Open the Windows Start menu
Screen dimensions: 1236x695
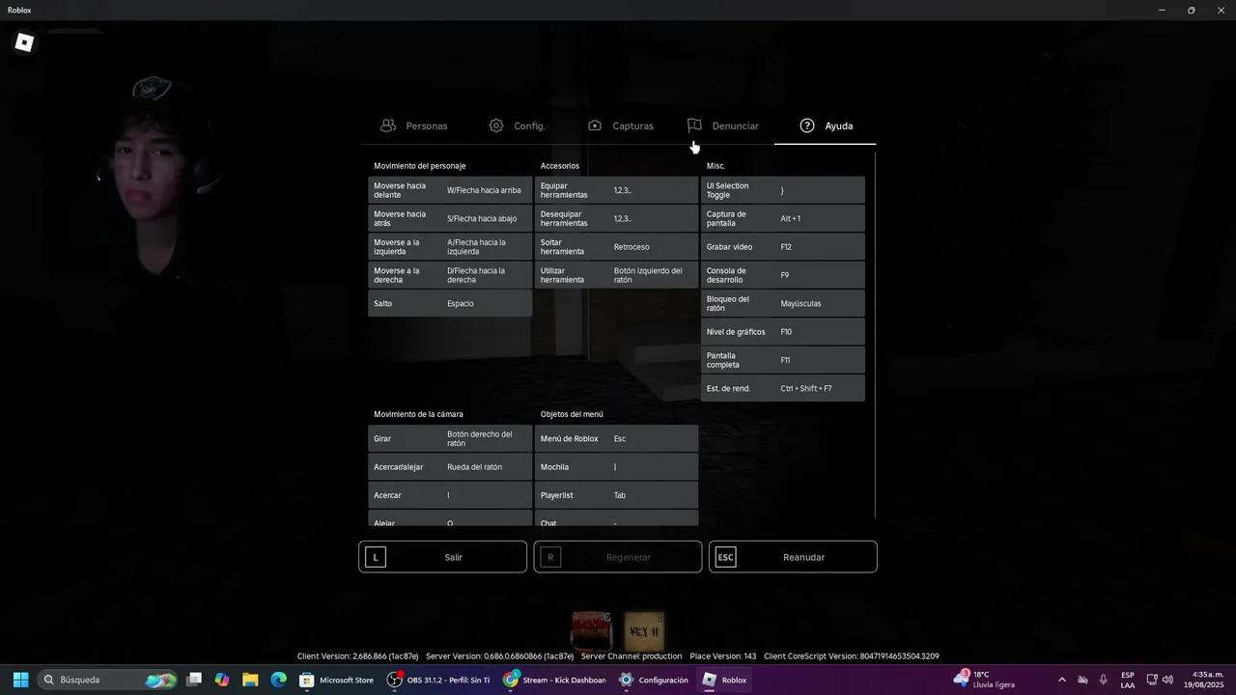[20, 680]
